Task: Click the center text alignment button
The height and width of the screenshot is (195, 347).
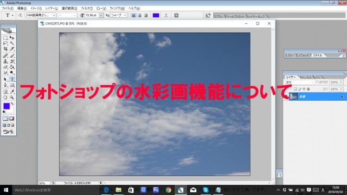Action: [x=140, y=15]
